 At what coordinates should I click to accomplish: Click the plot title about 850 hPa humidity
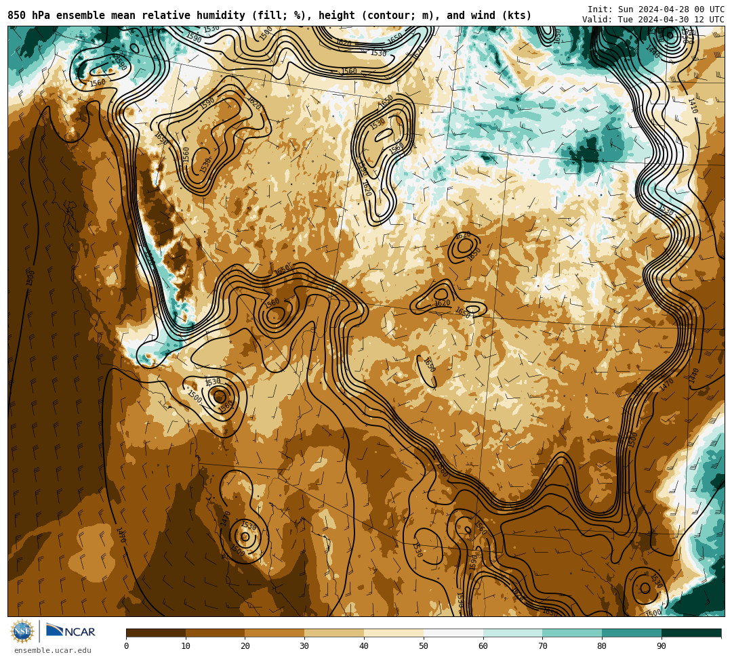pyautogui.click(x=269, y=16)
